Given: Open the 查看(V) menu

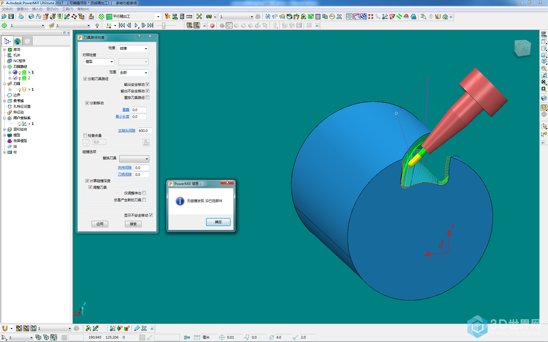Looking at the screenshot, I should click(x=23, y=9).
